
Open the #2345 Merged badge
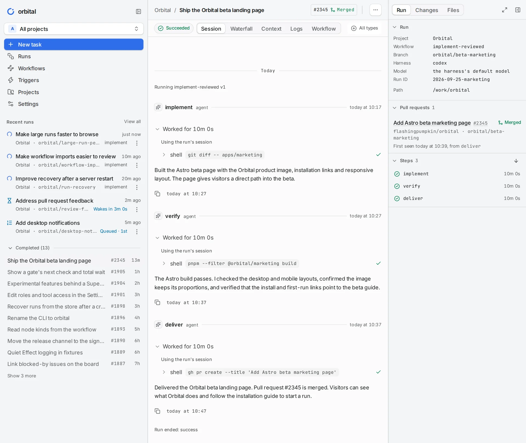334,10
